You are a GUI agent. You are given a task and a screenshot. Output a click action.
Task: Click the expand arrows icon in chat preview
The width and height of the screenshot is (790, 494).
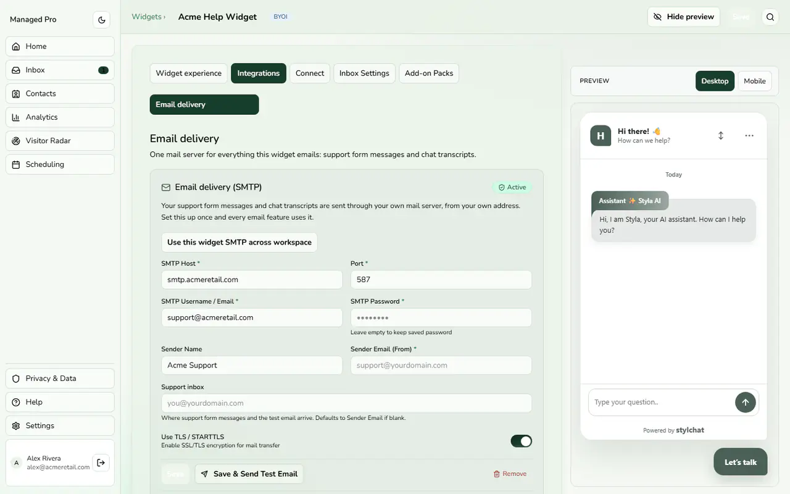pos(721,135)
